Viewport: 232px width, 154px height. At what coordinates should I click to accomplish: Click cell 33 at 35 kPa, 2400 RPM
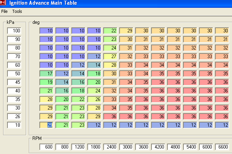110,99
